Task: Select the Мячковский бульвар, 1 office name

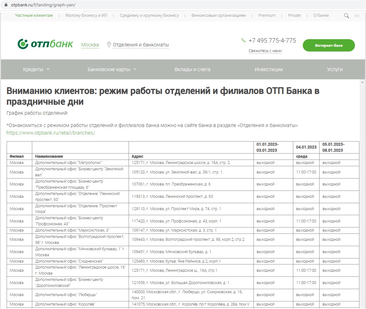Action: (80, 252)
